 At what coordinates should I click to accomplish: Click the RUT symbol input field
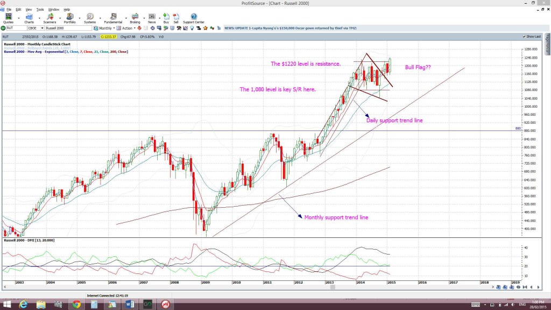click(17, 28)
